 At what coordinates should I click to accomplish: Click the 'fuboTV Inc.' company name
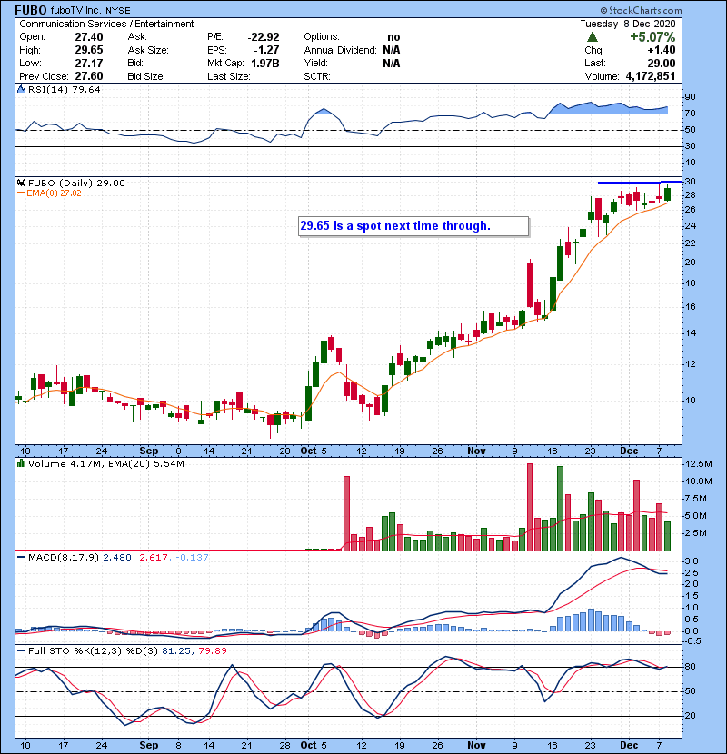75,10
